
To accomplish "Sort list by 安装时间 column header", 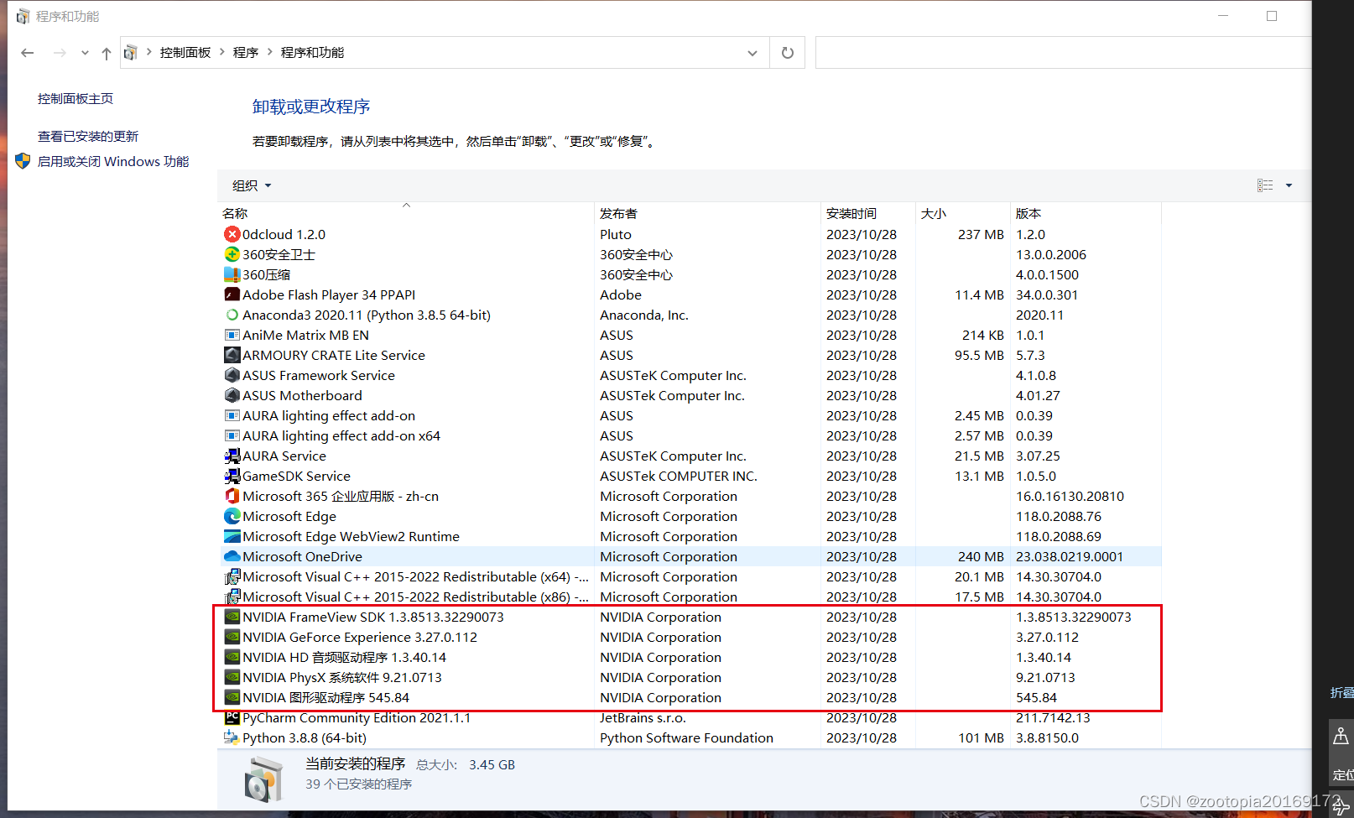I will 868,213.
